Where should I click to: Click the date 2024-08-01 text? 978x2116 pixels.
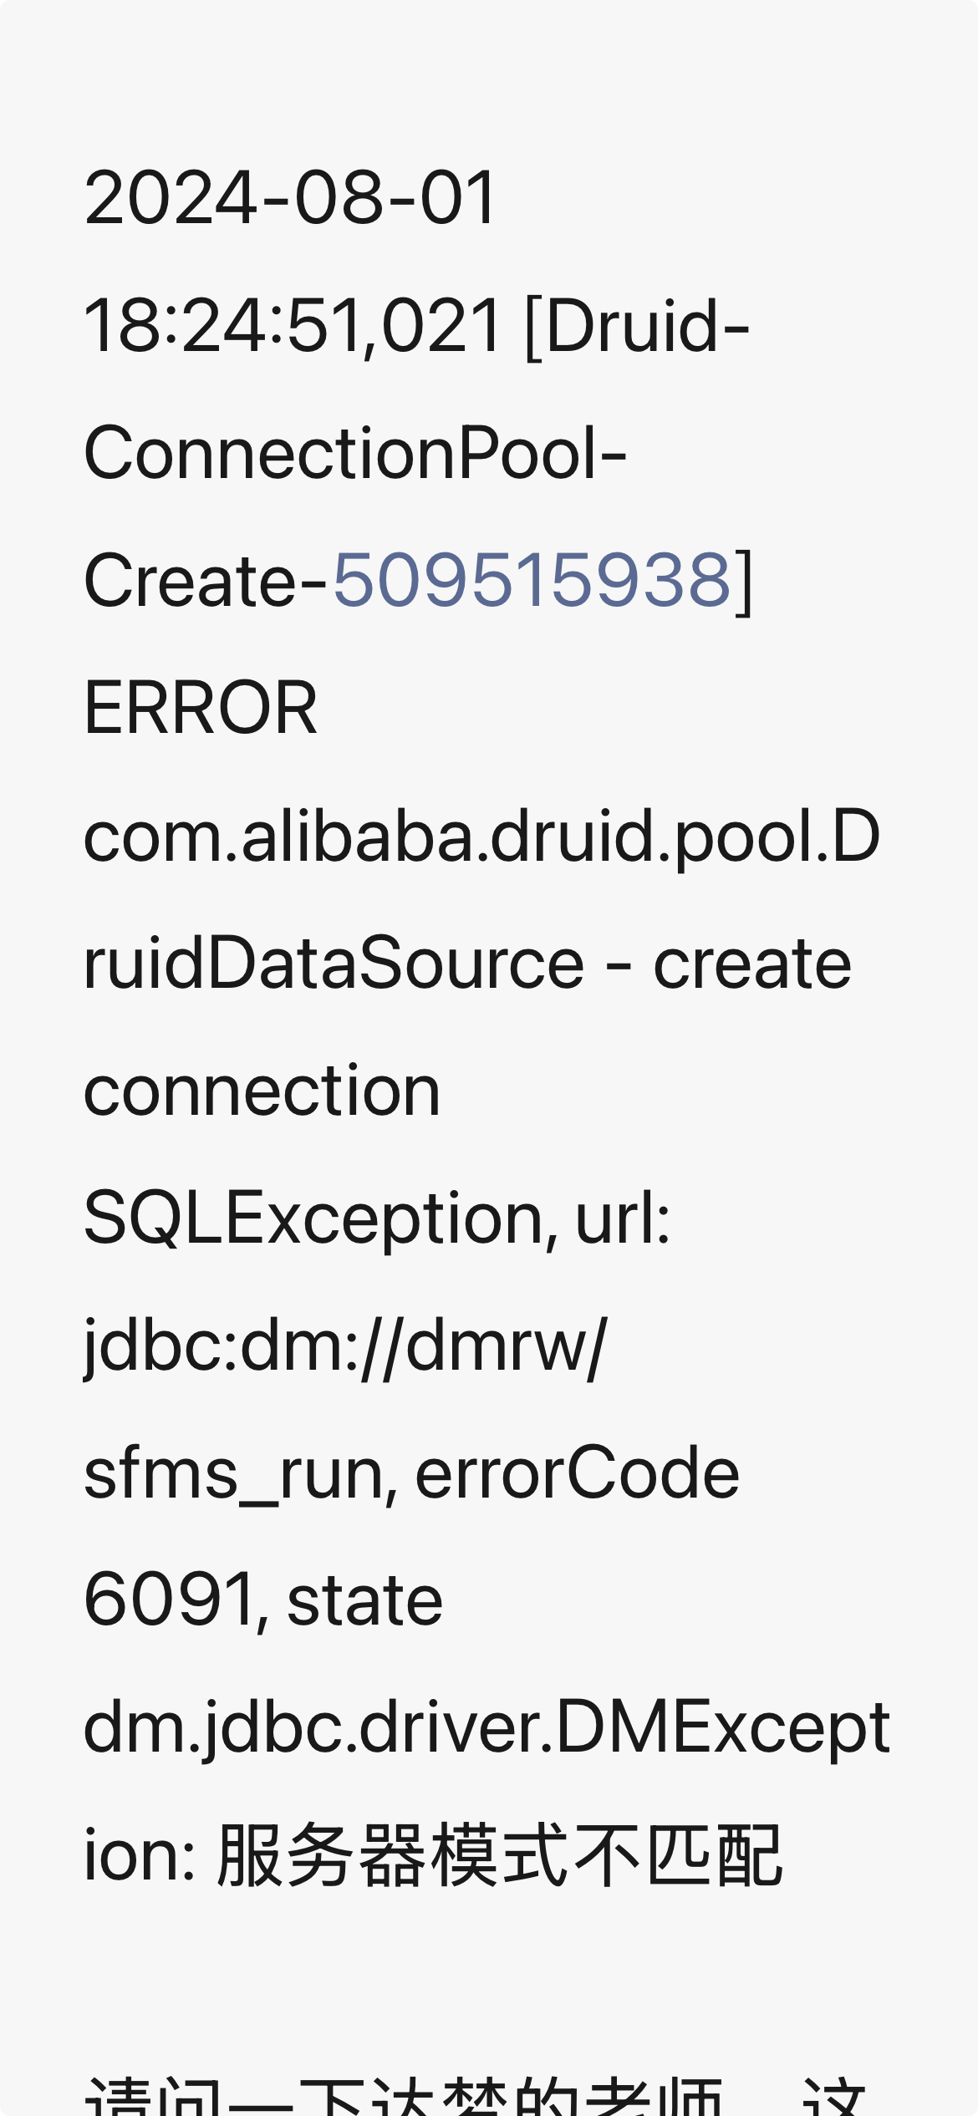pyautogui.click(x=291, y=198)
